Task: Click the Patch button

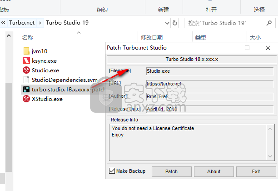Action: tap(171, 171)
